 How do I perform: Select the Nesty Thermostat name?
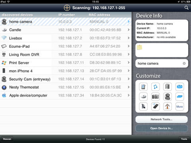(24, 87)
